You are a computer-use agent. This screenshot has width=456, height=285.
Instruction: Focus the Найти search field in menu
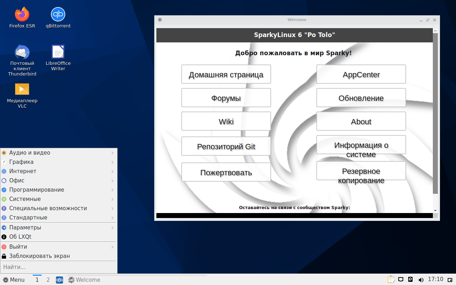(x=59, y=267)
